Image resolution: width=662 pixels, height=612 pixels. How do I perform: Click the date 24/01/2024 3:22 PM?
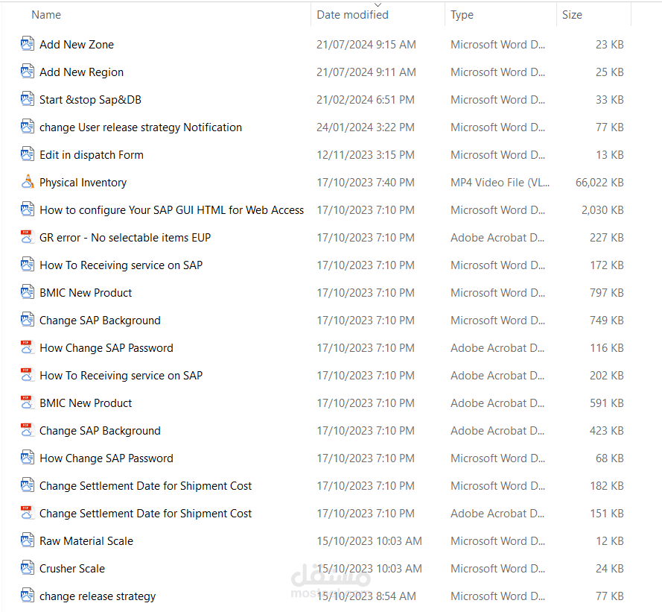366,127
